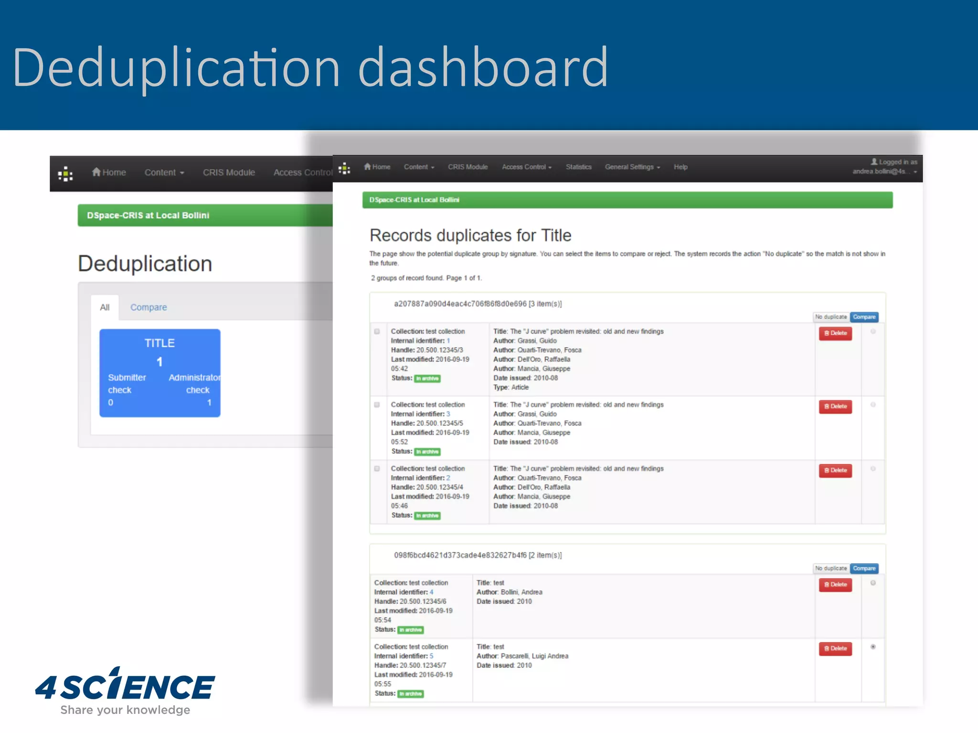Select radio button for handle 20.500.12345/5
Image resolution: width=978 pixels, height=733 pixels.
point(873,405)
